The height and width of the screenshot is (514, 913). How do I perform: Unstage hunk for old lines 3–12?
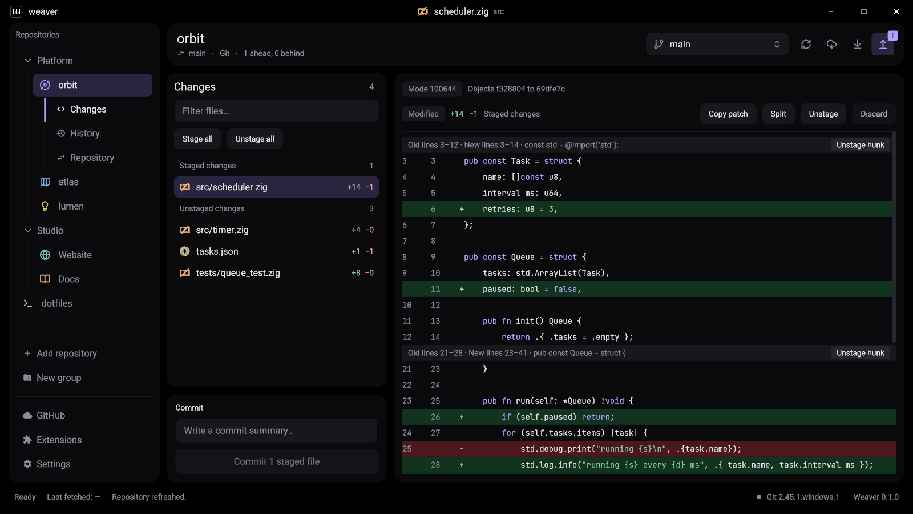[x=861, y=145]
